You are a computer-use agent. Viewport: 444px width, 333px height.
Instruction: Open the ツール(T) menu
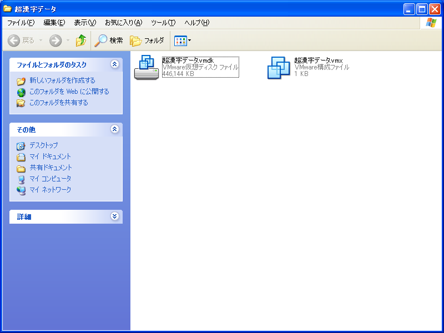point(163,23)
